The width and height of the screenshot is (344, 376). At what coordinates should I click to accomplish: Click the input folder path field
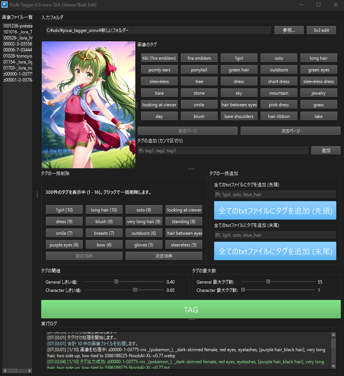point(158,30)
